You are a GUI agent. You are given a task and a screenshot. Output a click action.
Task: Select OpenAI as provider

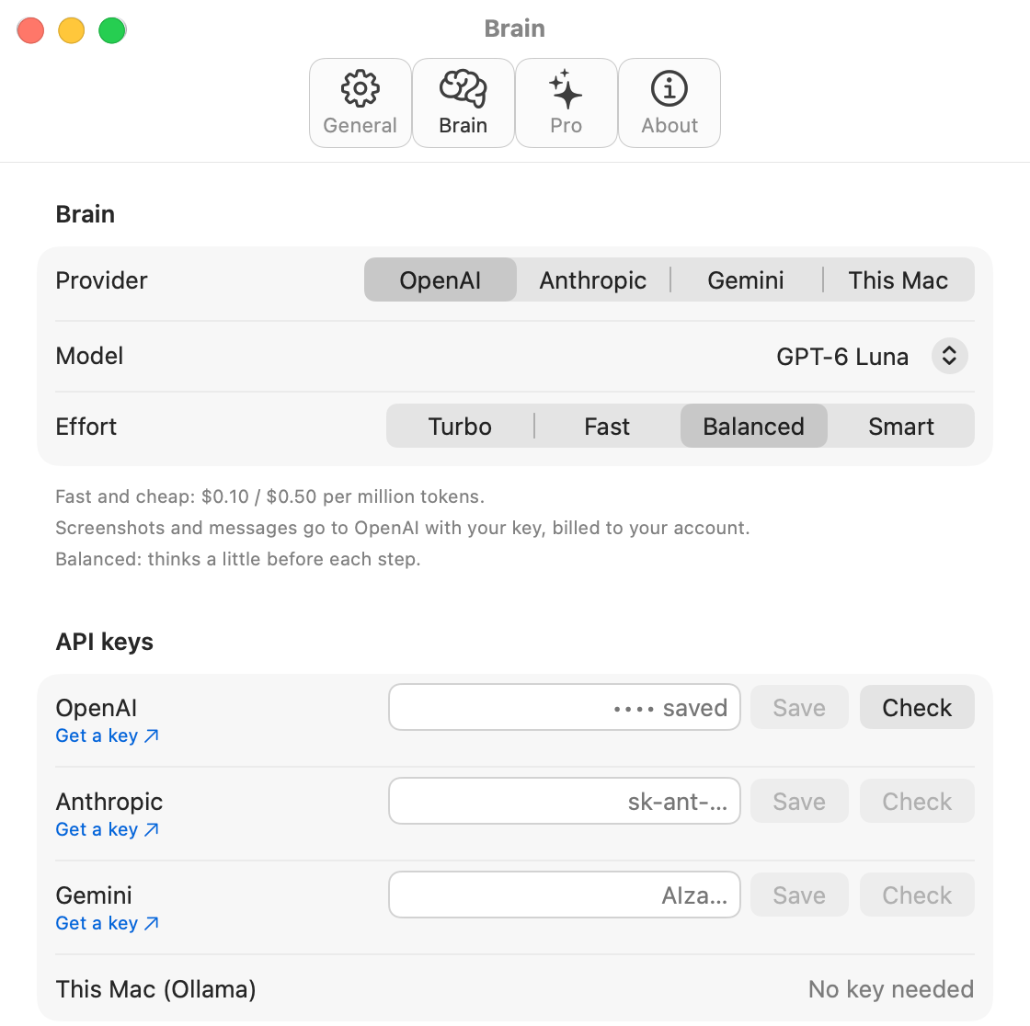(441, 279)
